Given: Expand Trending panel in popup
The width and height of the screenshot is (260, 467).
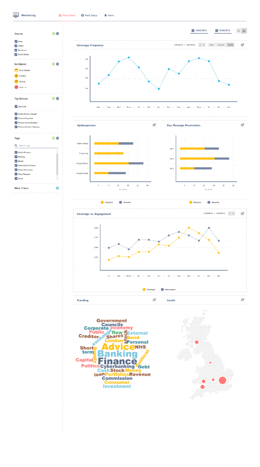Looking at the screenshot, I should click(154, 300).
